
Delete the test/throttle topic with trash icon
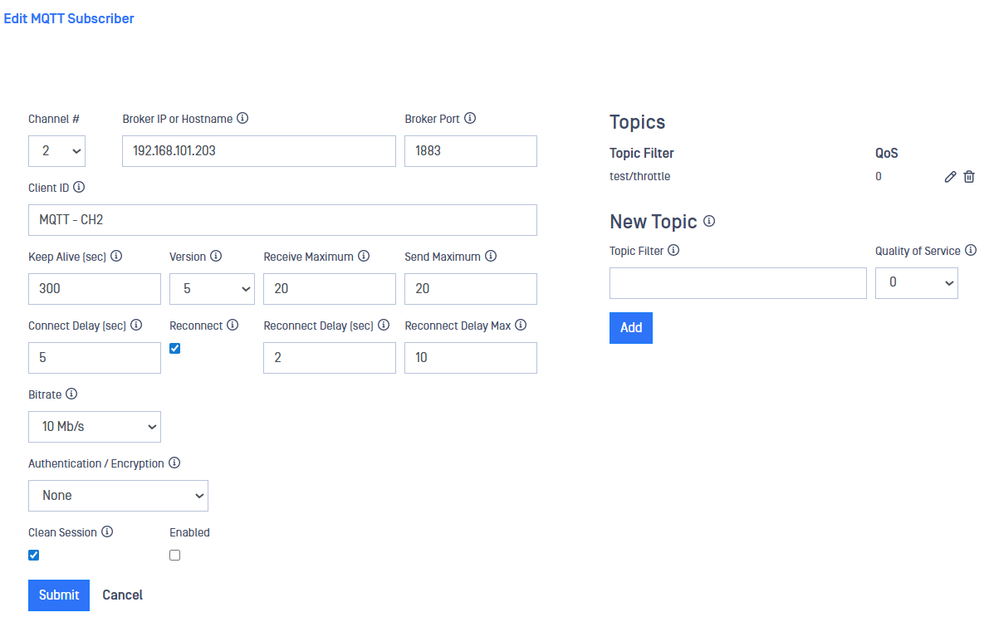[x=969, y=177]
